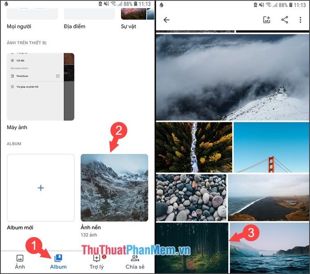
Task: Tap the left phone battery status icon
Action: [136, 4]
